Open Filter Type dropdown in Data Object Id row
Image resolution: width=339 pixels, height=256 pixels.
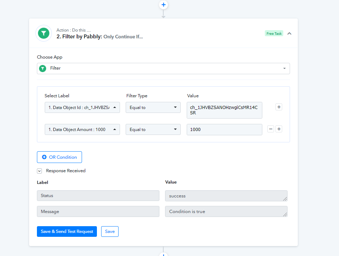153,108
